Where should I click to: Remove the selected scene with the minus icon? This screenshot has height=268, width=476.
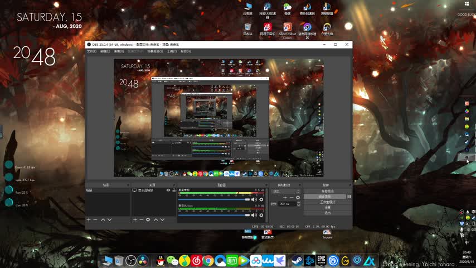pos(95,219)
